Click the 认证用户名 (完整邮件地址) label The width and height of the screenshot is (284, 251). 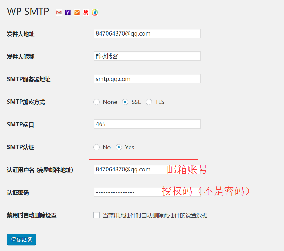[x=40, y=170]
